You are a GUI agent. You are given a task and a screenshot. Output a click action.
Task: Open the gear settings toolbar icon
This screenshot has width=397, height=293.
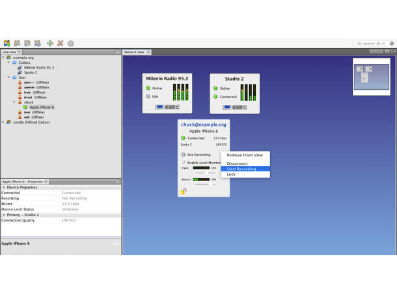(71, 44)
